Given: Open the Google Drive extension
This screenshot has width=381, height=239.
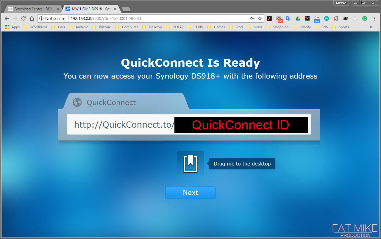Looking at the screenshot, I should pyautogui.click(x=298, y=18).
